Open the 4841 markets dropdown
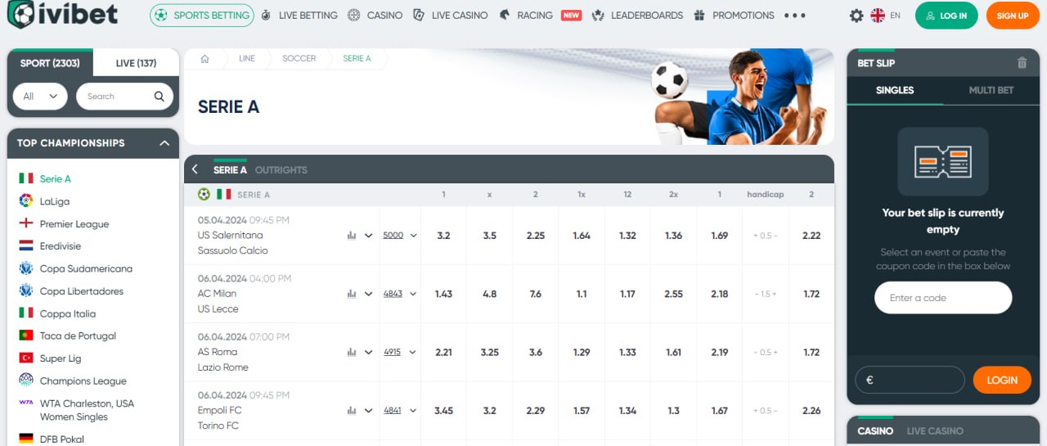This screenshot has height=446, width=1047. coord(400,411)
